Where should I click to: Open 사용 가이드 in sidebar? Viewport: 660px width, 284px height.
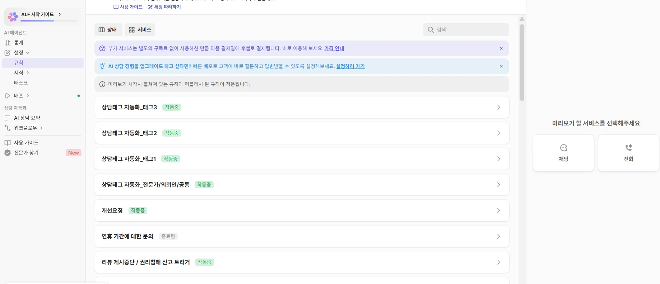point(26,143)
